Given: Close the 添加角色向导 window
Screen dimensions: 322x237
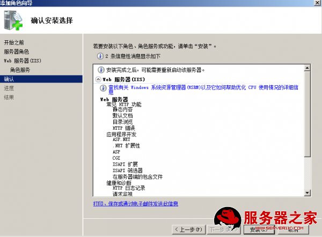Looking at the screenshot, I should pos(317,3).
